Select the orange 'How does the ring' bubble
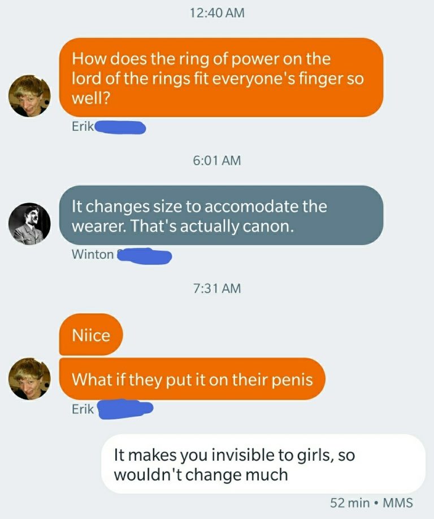 (221, 78)
